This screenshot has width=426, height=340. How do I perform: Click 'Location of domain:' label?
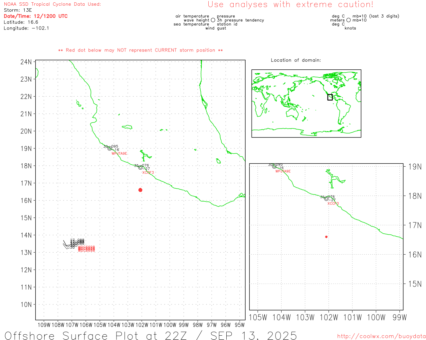[x=296, y=60]
